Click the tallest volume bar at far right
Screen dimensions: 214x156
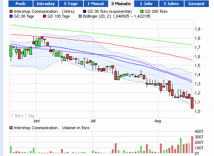pos(192,145)
